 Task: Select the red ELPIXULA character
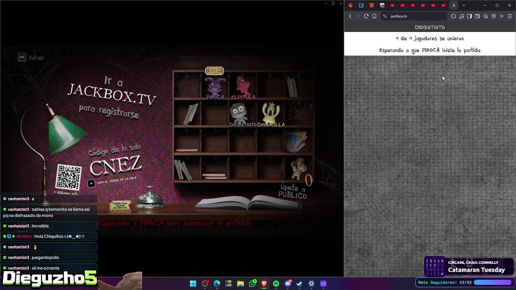tap(243, 87)
